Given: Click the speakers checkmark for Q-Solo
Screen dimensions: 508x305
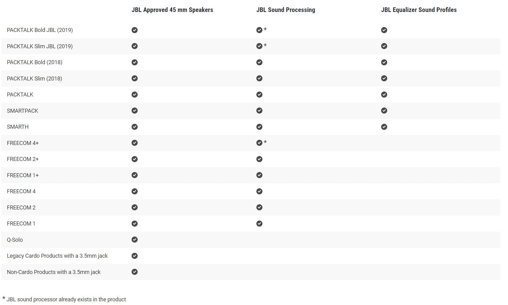Looking at the screenshot, I should point(135,240).
